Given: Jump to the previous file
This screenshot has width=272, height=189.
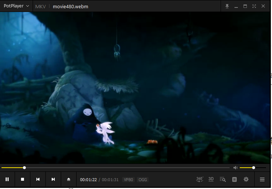Looking at the screenshot, I should click(38, 179).
